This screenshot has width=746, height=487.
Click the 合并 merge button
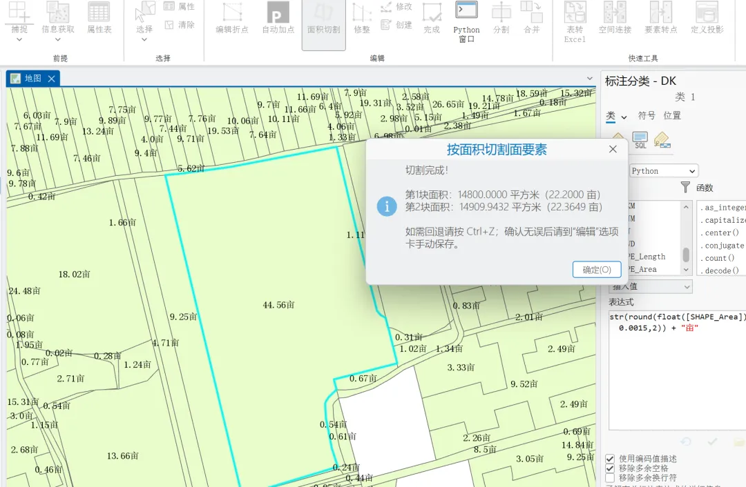(531, 18)
